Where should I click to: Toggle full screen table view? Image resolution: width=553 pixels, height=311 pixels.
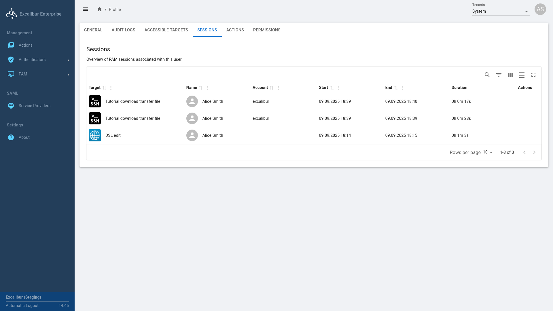(533, 75)
